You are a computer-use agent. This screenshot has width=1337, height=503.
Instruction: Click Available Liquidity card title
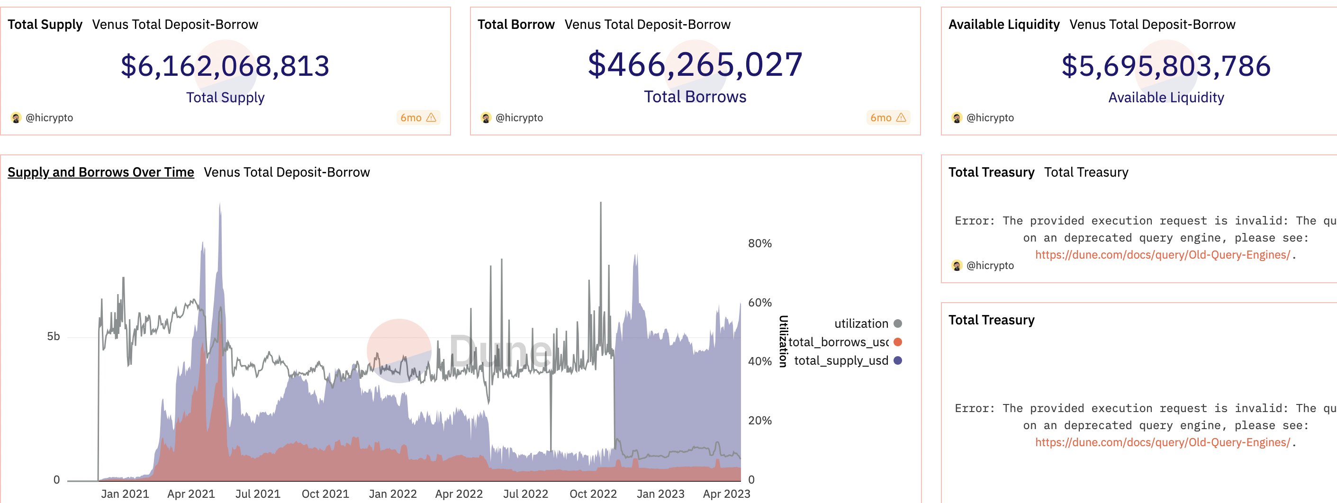(x=1004, y=25)
